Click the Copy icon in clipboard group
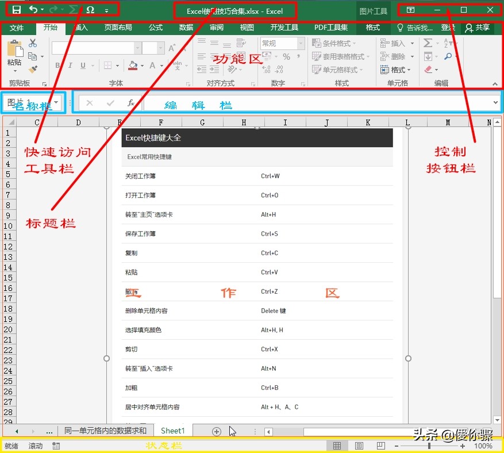The width and height of the screenshot is (504, 453). [32, 56]
